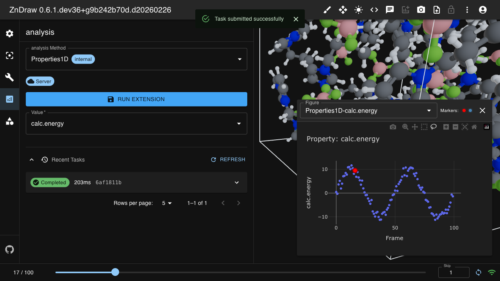
Task: Open the camera screenshot tool in top toolbar
Action: pyautogui.click(x=421, y=10)
